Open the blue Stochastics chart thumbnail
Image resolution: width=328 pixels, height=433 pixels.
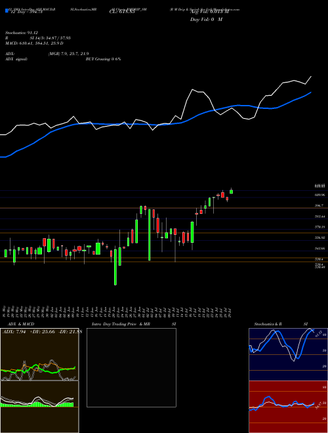point(288,354)
